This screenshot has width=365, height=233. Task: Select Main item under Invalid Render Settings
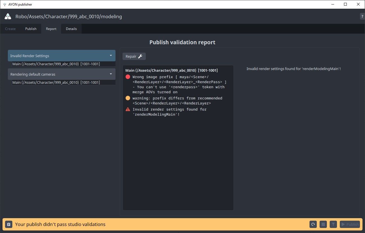(x=56, y=64)
